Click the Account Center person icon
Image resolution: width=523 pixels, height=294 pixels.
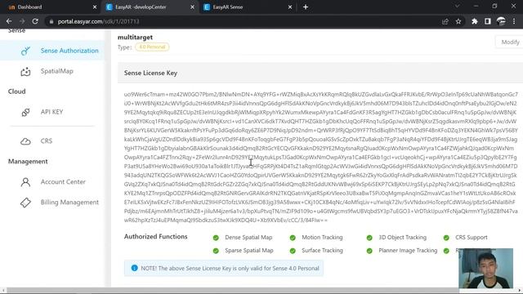coord(25,182)
